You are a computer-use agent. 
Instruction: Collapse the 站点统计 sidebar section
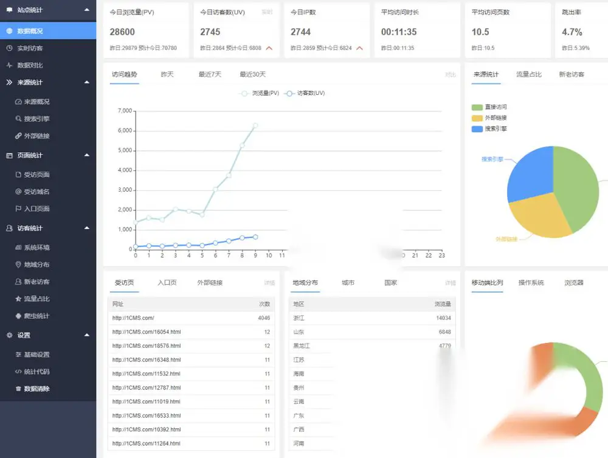click(87, 10)
